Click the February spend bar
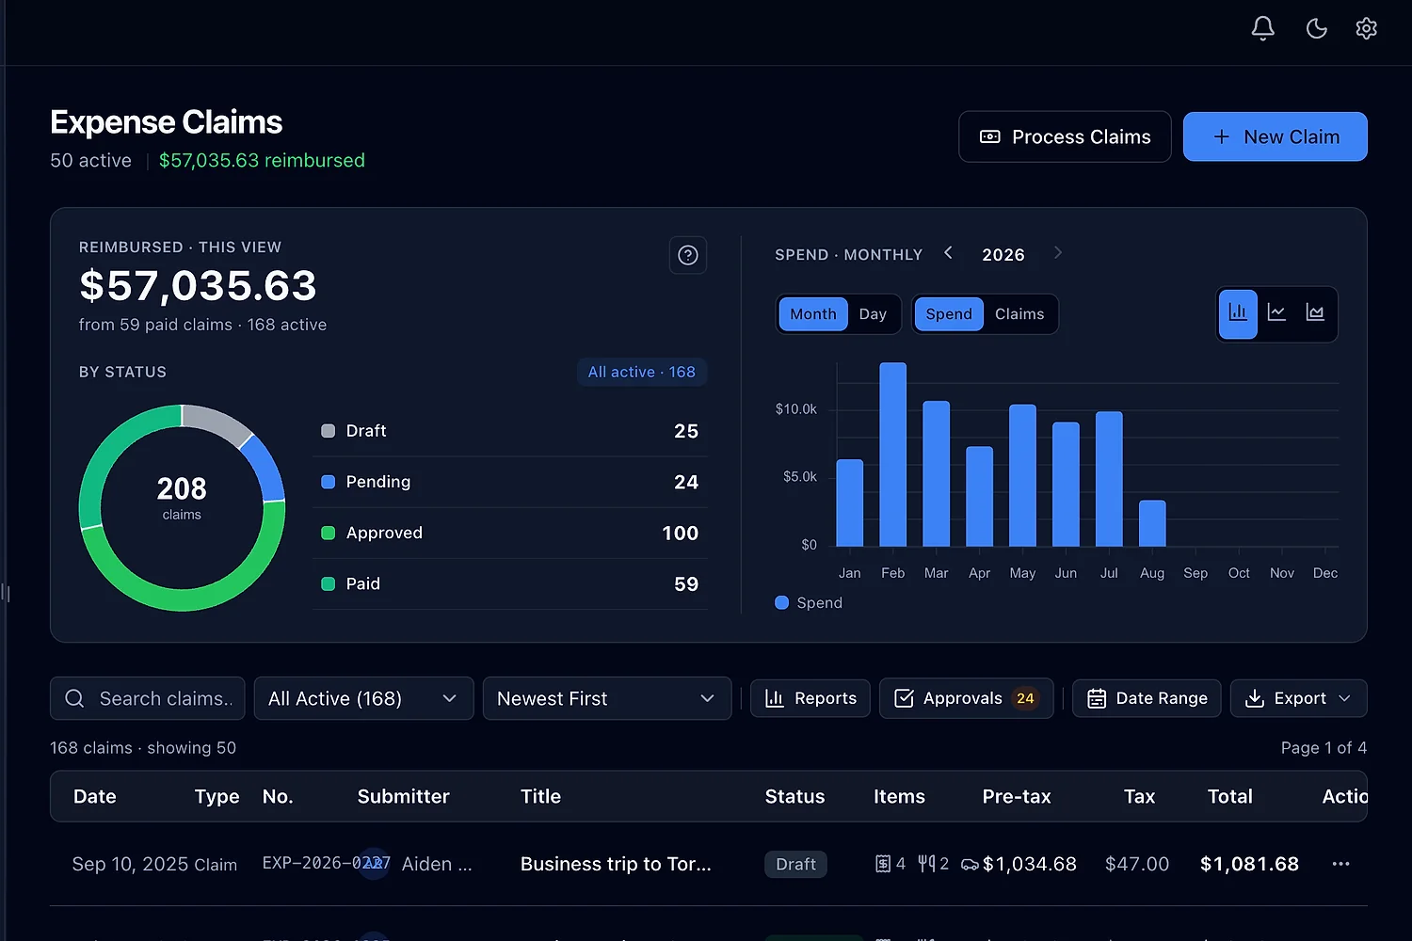Screen dimensions: 1412x941 (892, 455)
